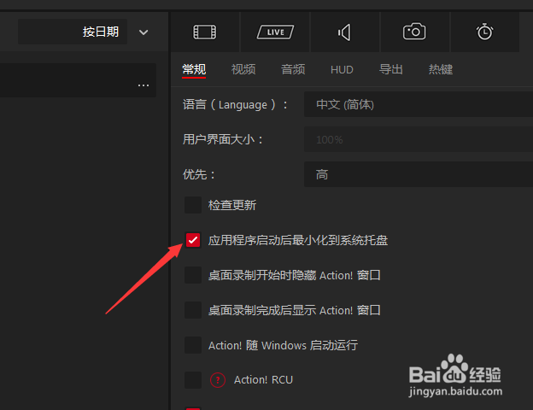Image resolution: width=533 pixels, height=410 pixels.
Task: Toggle the Action! RCU checkbox
Action: 193,380
